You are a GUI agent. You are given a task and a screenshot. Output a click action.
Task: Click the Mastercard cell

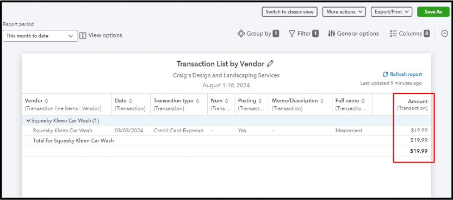point(349,131)
